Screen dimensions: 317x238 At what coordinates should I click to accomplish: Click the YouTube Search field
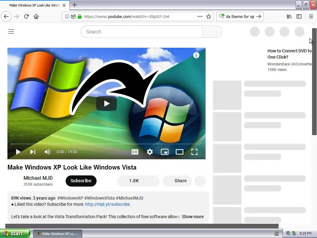142,32
